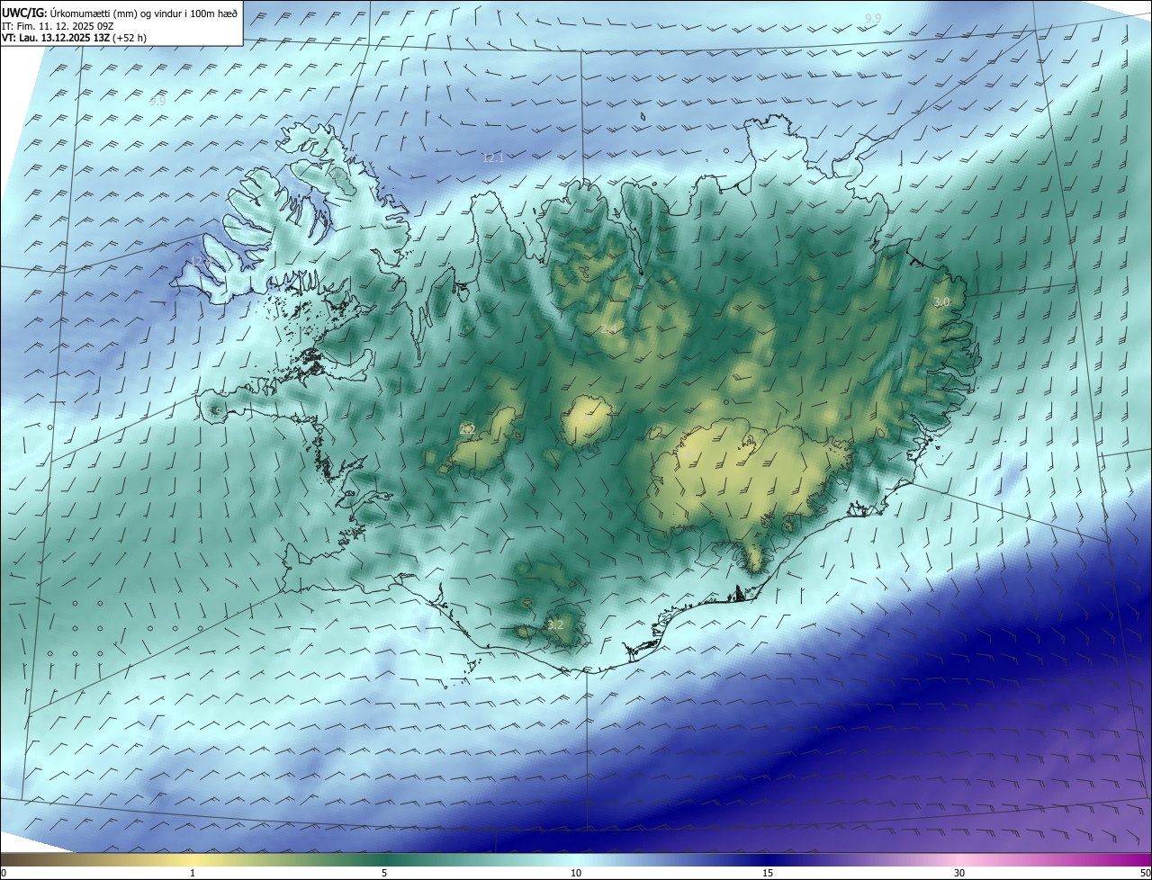The height and width of the screenshot is (880, 1152).
Task: Click the 9.9 value northeast of Iceland
Action: tap(873, 18)
